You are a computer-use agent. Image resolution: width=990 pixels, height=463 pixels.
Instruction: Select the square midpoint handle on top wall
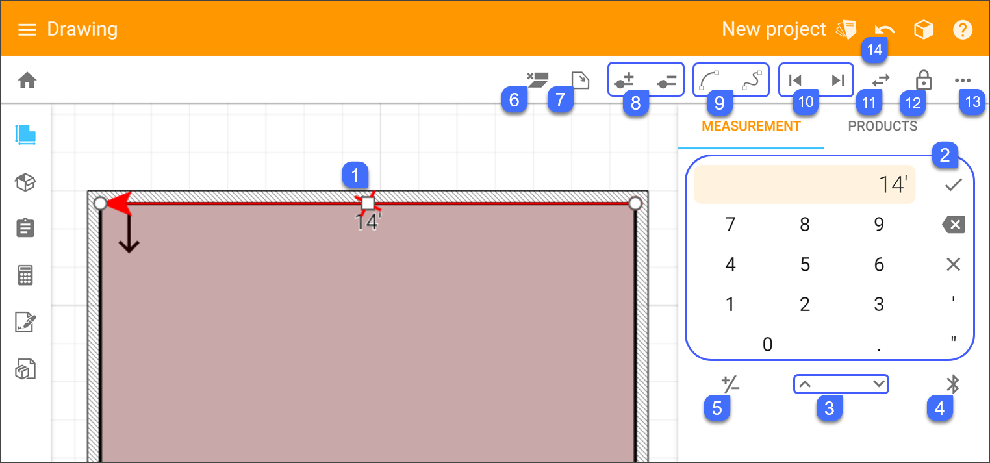pos(368,203)
